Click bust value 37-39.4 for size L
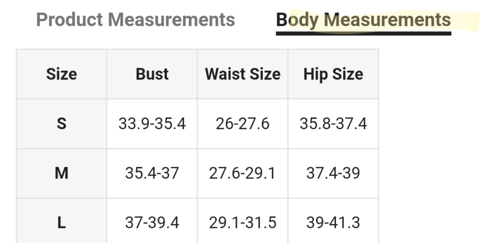The width and height of the screenshot is (487, 243). 152,222
